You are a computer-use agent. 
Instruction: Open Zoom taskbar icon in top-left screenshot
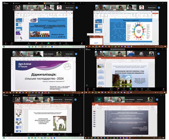click(52, 47)
